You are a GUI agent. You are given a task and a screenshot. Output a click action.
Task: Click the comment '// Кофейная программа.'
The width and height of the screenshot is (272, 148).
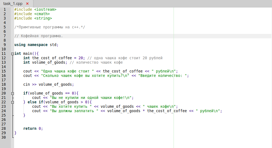pos(38,36)
